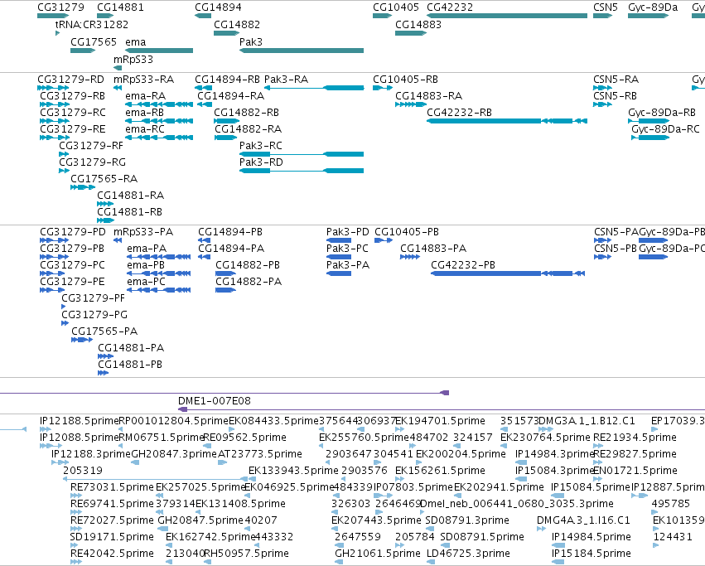Image resolution: width=705 pixels, height=566 pixels.
Task: Click the RP001012804.5prime EST label
Action: pyautogui.click(x=173, y=421)
